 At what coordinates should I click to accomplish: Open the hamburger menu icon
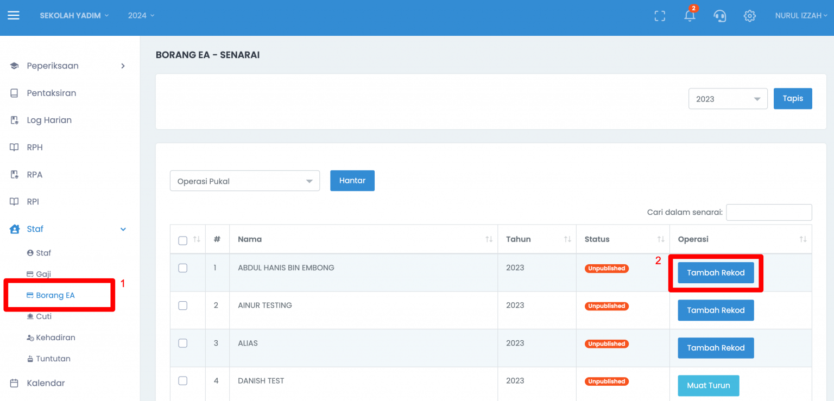pos(14,15)
